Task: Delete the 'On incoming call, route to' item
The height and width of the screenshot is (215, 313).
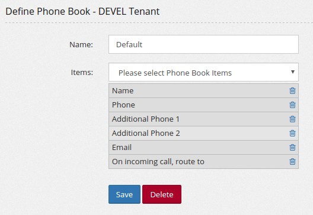Action: coord(292,161)
